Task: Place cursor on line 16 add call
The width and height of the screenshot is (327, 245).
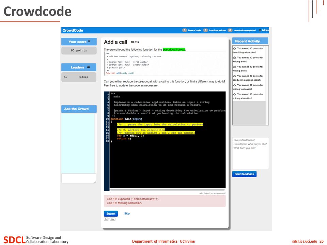Action: click(137, 136)
